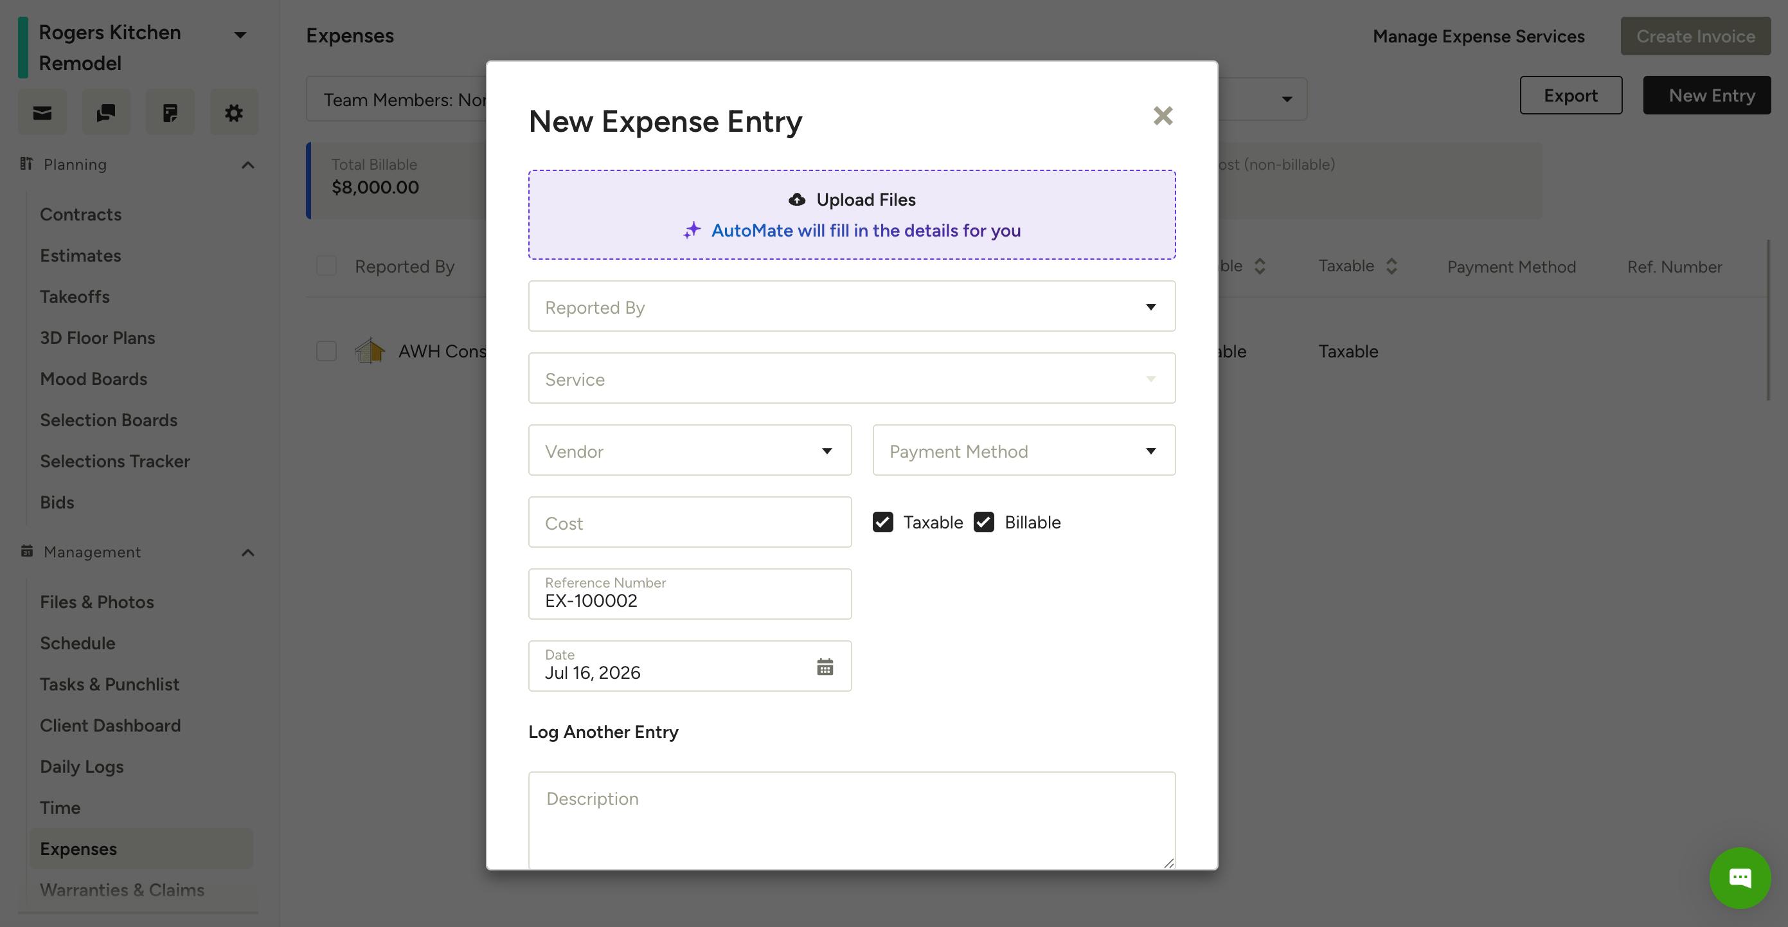Open the mail inbox icon in sidebar
This screenshot has width=1788, height=927.
click(42, 113)
